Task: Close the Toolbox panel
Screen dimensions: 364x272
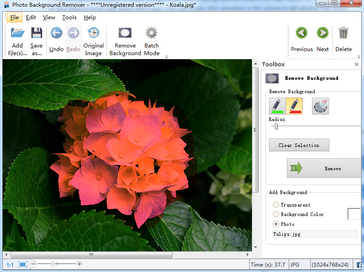Action: coord(356,64)
